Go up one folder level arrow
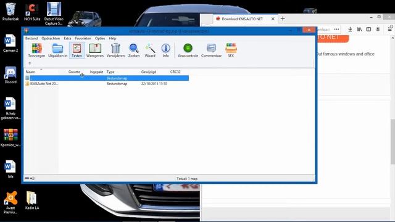The image size is (395, 222). [x=30, y=64]
